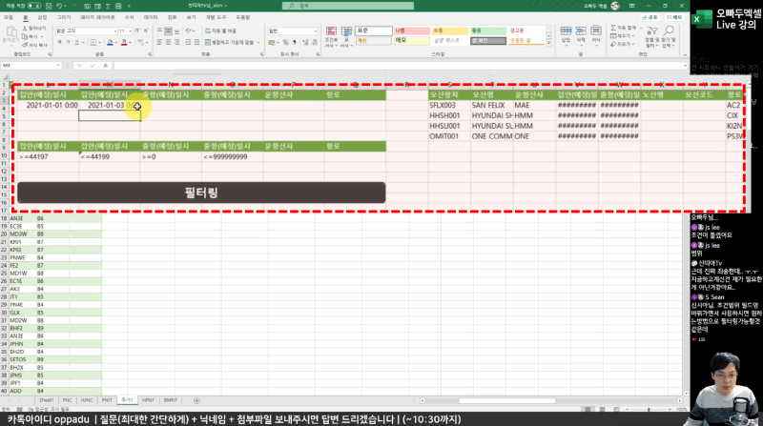Expand the formula bar arrow
The height and width of the screenshot is (426, 763).
coord(685,65)
